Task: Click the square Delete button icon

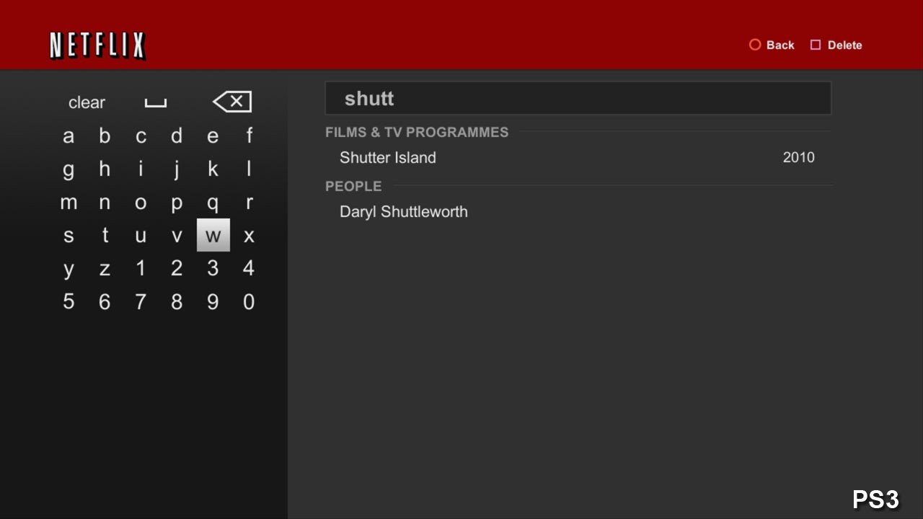Action: [816, 45]
